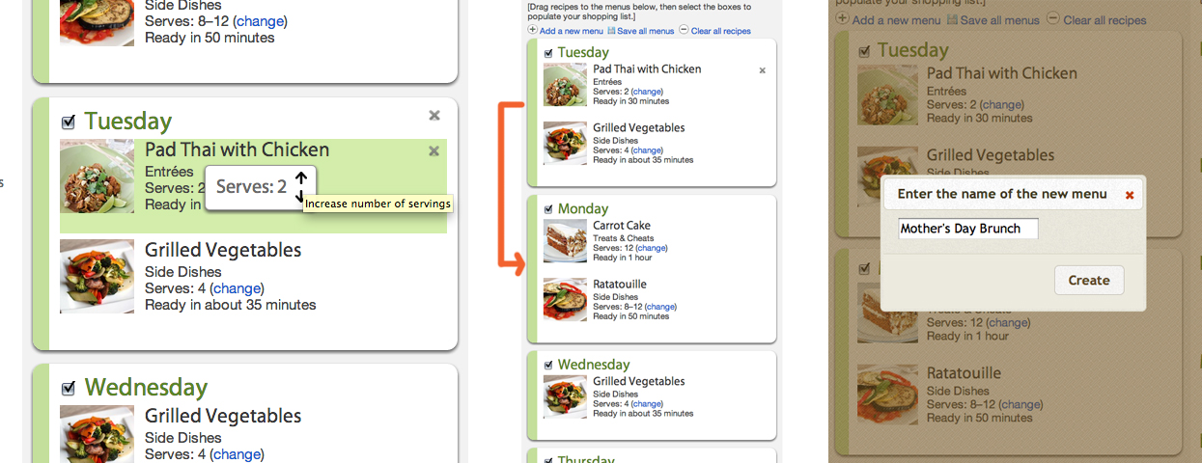Click Pad Thai with Chicken thumbnail (large panel)
Image resolution: width=1202 pixels, height=463 pixels.
tap(97, 176)
